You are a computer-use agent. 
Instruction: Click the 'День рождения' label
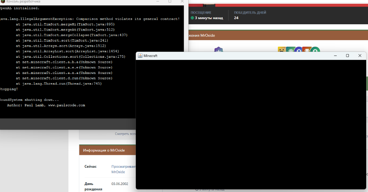pos(93,186)
